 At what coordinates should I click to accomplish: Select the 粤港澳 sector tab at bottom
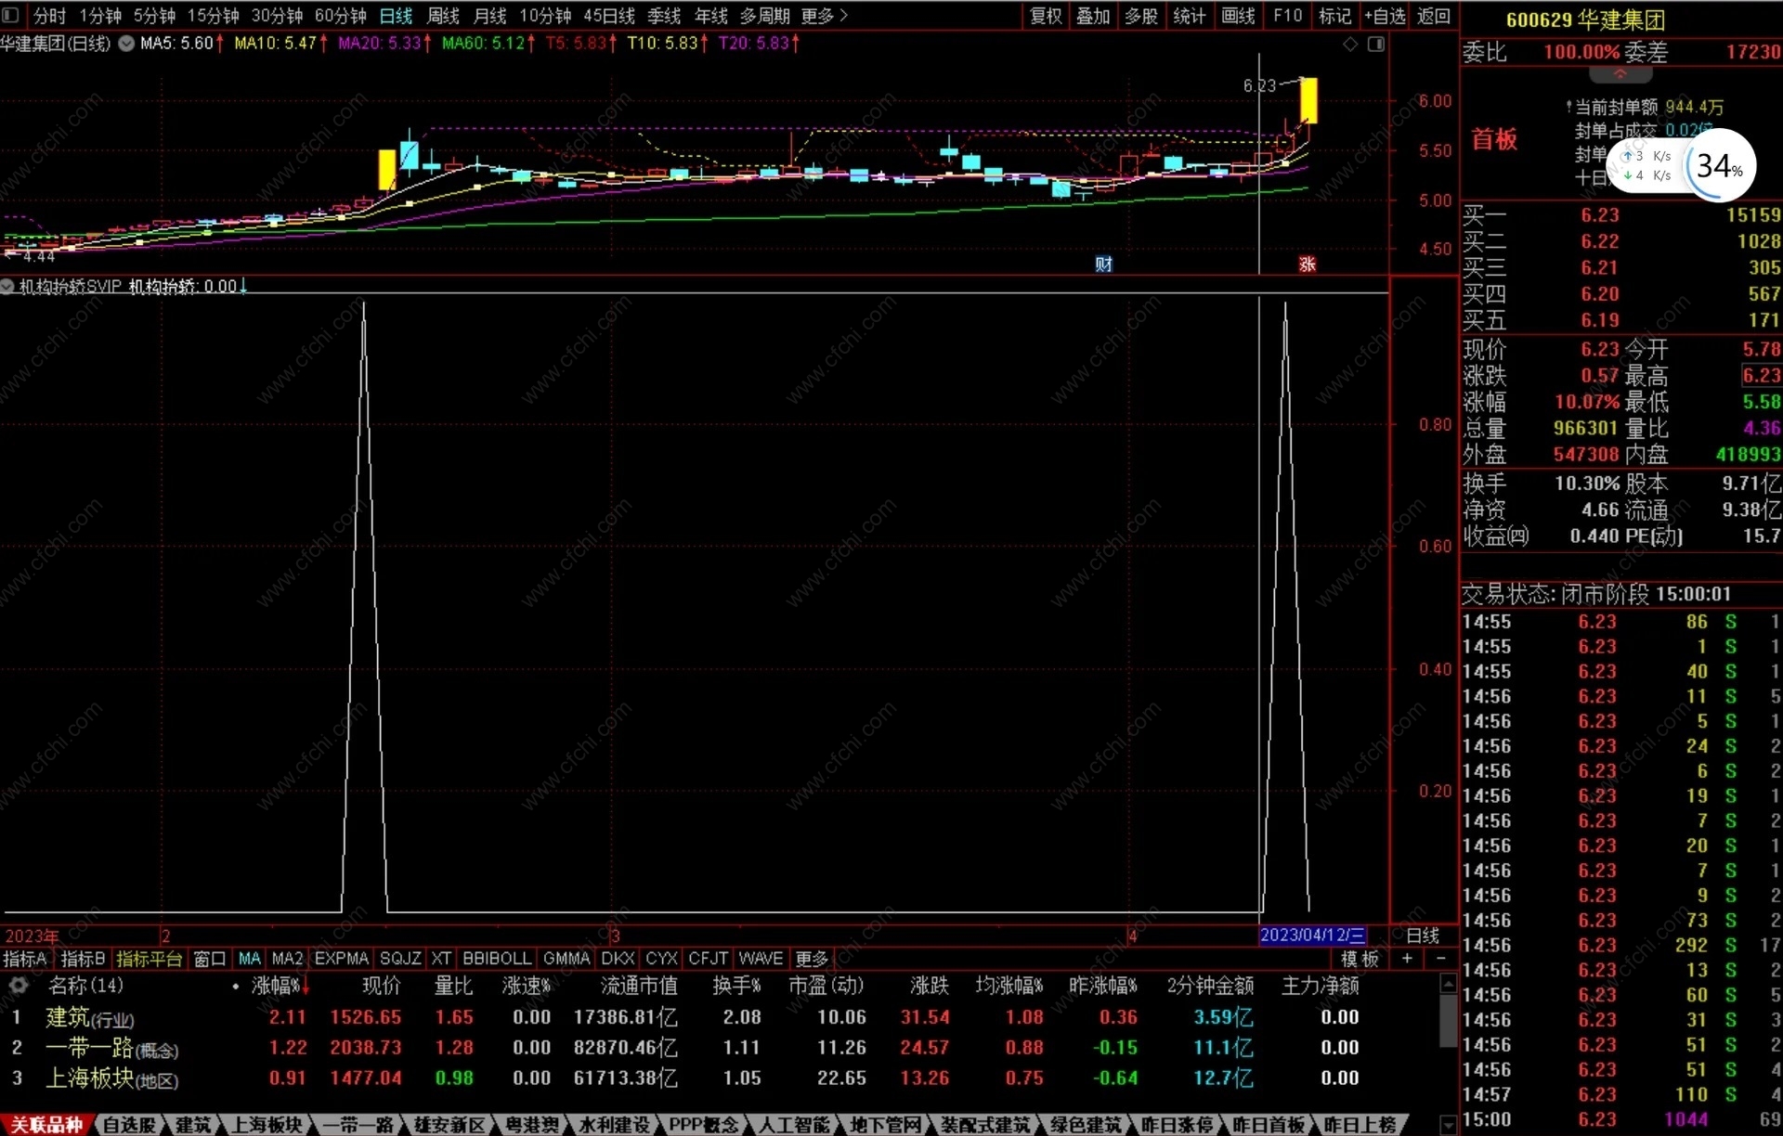coord(532,1124)
